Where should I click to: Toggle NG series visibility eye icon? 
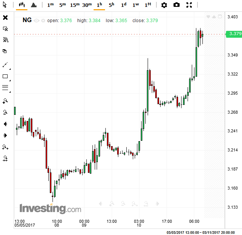click(x=37, y=20)
